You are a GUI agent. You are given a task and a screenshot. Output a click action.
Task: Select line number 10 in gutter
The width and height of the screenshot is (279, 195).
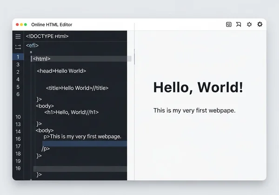pos(18,117)
